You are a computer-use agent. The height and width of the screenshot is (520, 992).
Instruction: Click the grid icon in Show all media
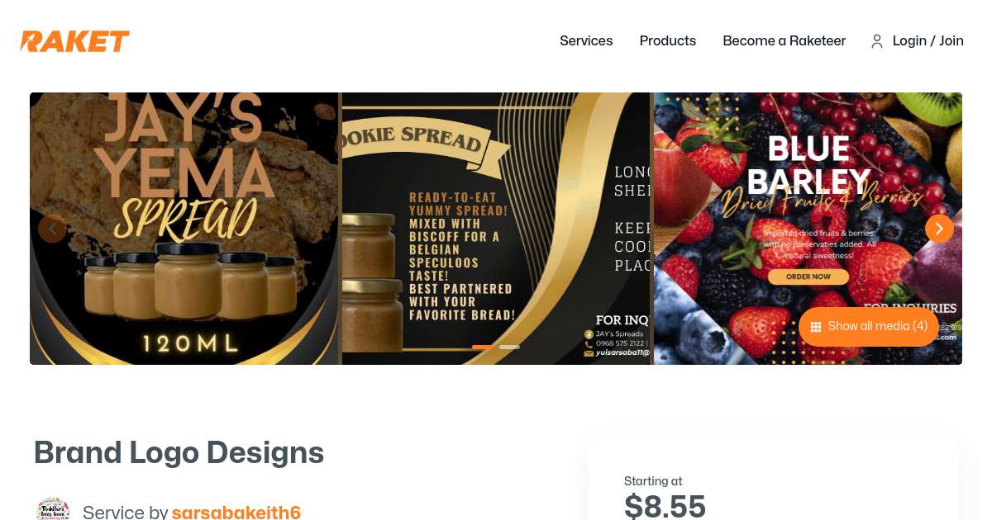click(816, 327)
